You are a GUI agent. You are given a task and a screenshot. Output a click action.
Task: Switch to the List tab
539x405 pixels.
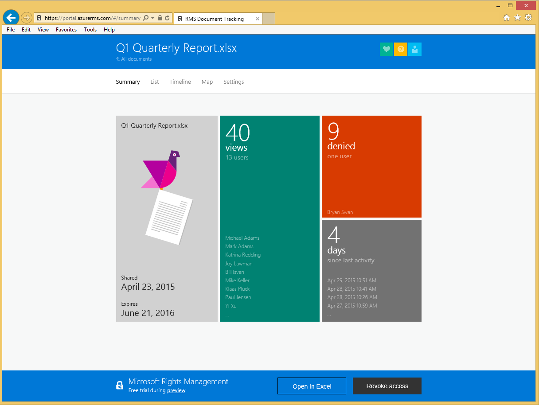[x=154, y=82]
